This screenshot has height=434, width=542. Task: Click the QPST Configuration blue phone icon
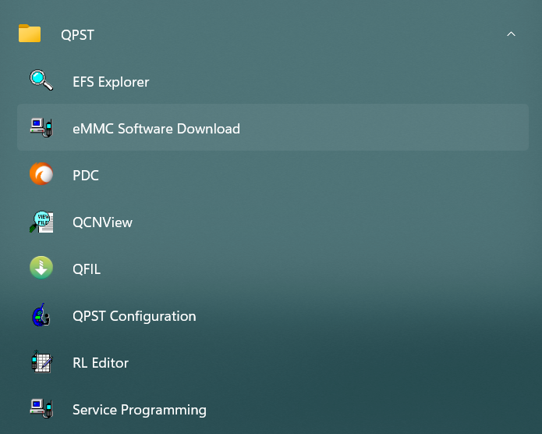pyautogui.click(x=41, y=315)
